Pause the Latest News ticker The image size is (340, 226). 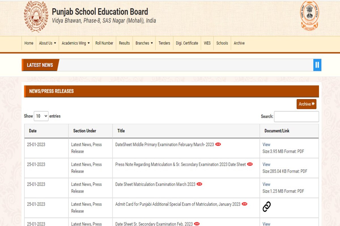[317, 65]
